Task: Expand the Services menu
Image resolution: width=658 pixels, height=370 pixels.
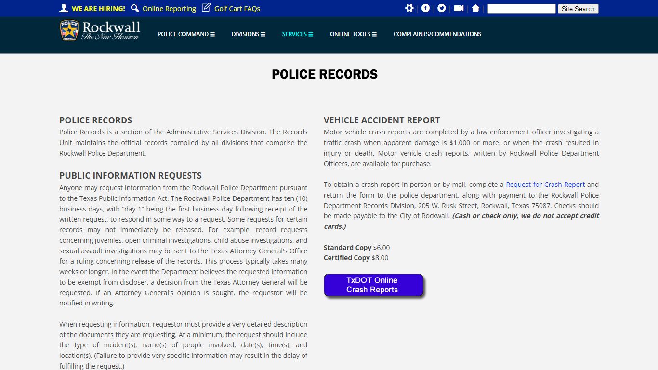Action: (x=298, y=34)
